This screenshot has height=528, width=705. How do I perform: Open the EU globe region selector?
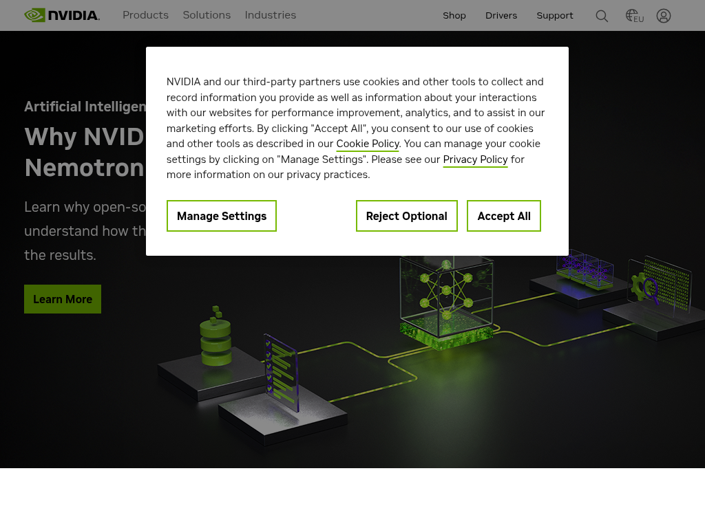[x=633, y=16]
